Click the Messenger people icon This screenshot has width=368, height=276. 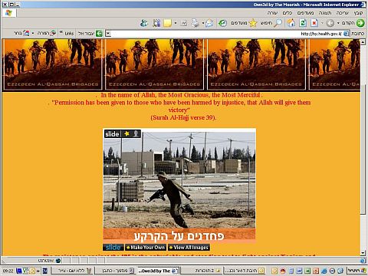(x=144, y=23)
